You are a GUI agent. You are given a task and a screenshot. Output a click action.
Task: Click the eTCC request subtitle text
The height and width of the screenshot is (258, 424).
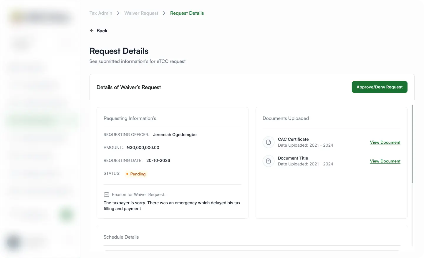click(x=138, y=61)
